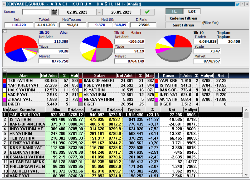Sort by the Satan column header
The height and width of the screenshot is (180, 250).
(x=99, y=75)
